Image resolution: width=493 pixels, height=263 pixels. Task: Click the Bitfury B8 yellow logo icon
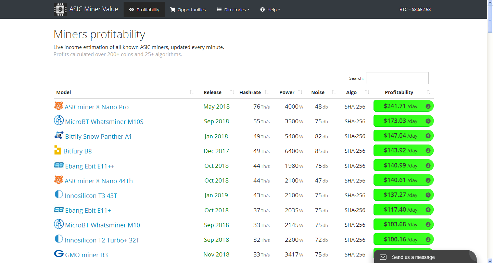[x=58, y=150]
